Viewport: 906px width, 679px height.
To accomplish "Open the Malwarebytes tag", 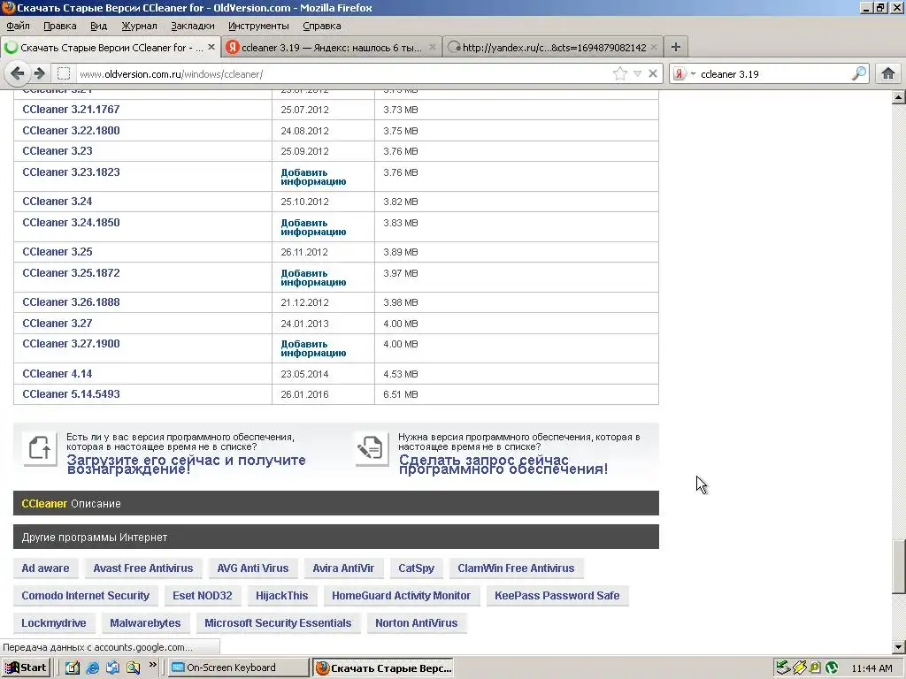I will click(145, 623).
